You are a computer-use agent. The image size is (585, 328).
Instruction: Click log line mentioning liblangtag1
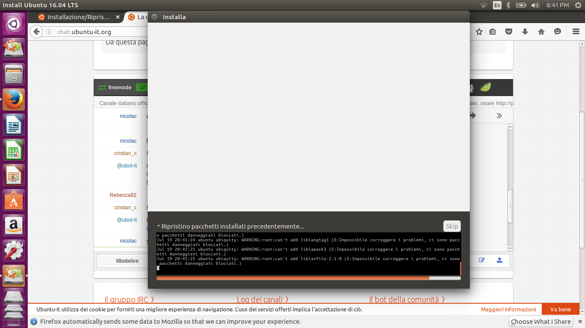click(x=308, y=242)
